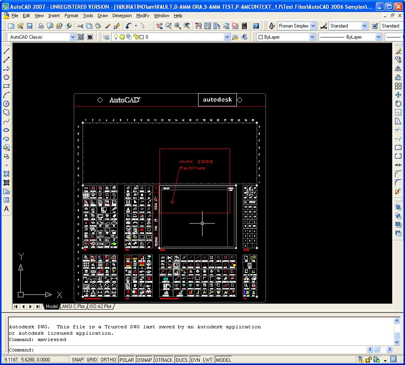Select the Move modify tool
This screenshot has height=365, width=405.
[398, 95]
